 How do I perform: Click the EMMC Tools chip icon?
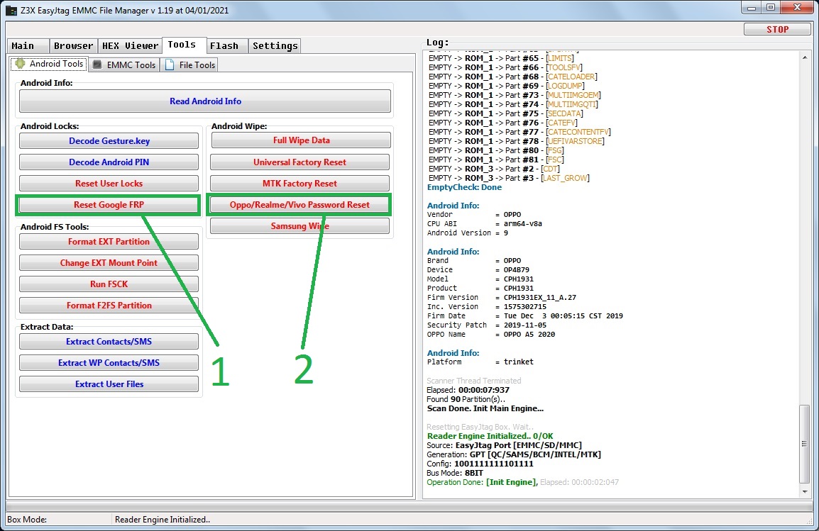[97, 65]
